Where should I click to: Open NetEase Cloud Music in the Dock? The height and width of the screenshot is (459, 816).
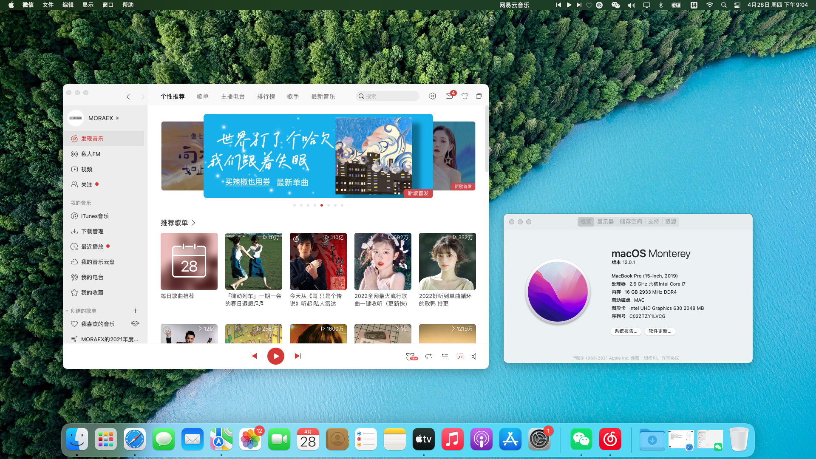(x=610, y=439)
